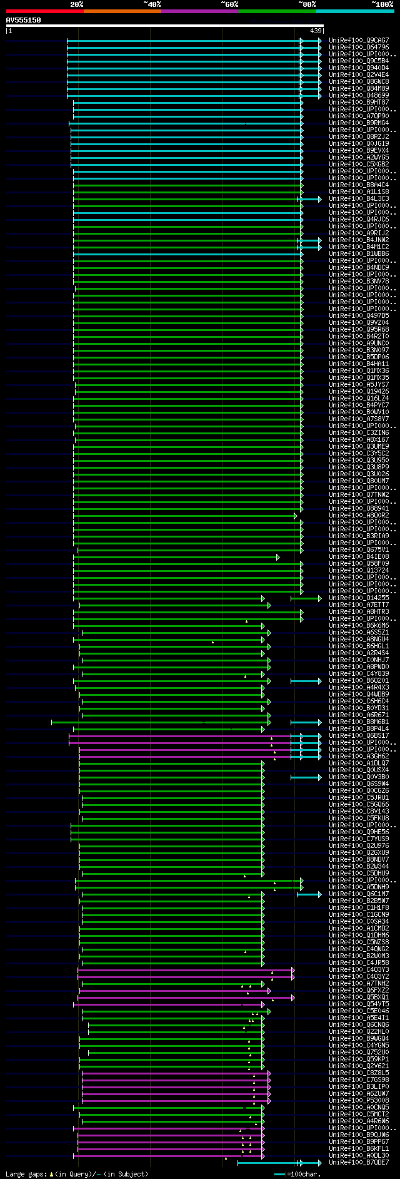Open hit UniRef100_Q2V4E4
400x1179 pixels.
(359, 75)
